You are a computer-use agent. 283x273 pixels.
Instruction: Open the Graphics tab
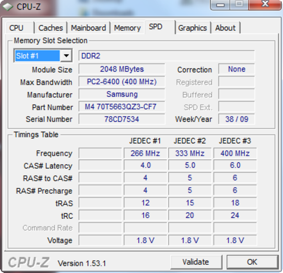(x=193, y=28)
